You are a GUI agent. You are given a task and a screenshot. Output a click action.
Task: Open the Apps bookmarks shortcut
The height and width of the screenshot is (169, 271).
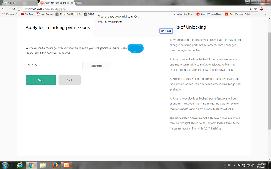click(10, 14)
